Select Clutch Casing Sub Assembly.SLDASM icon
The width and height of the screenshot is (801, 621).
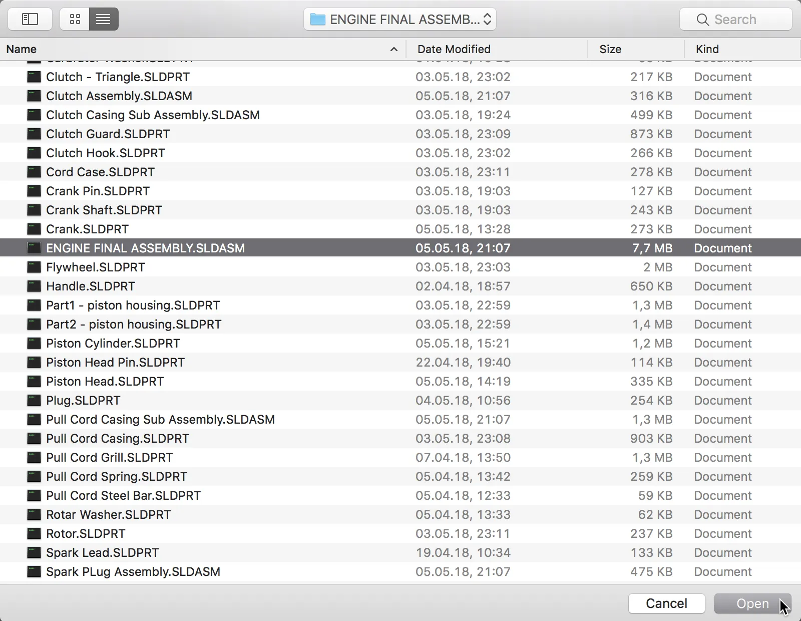pyautogui.click(x=34, y=115)
